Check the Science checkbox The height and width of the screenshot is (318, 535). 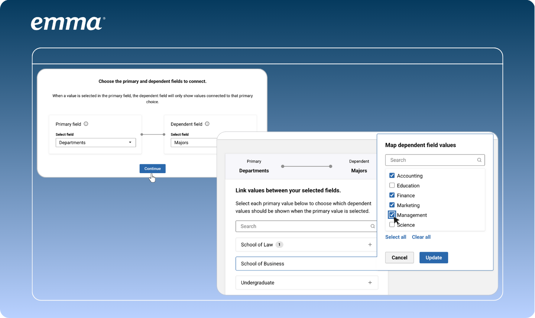tap(391, 225)
